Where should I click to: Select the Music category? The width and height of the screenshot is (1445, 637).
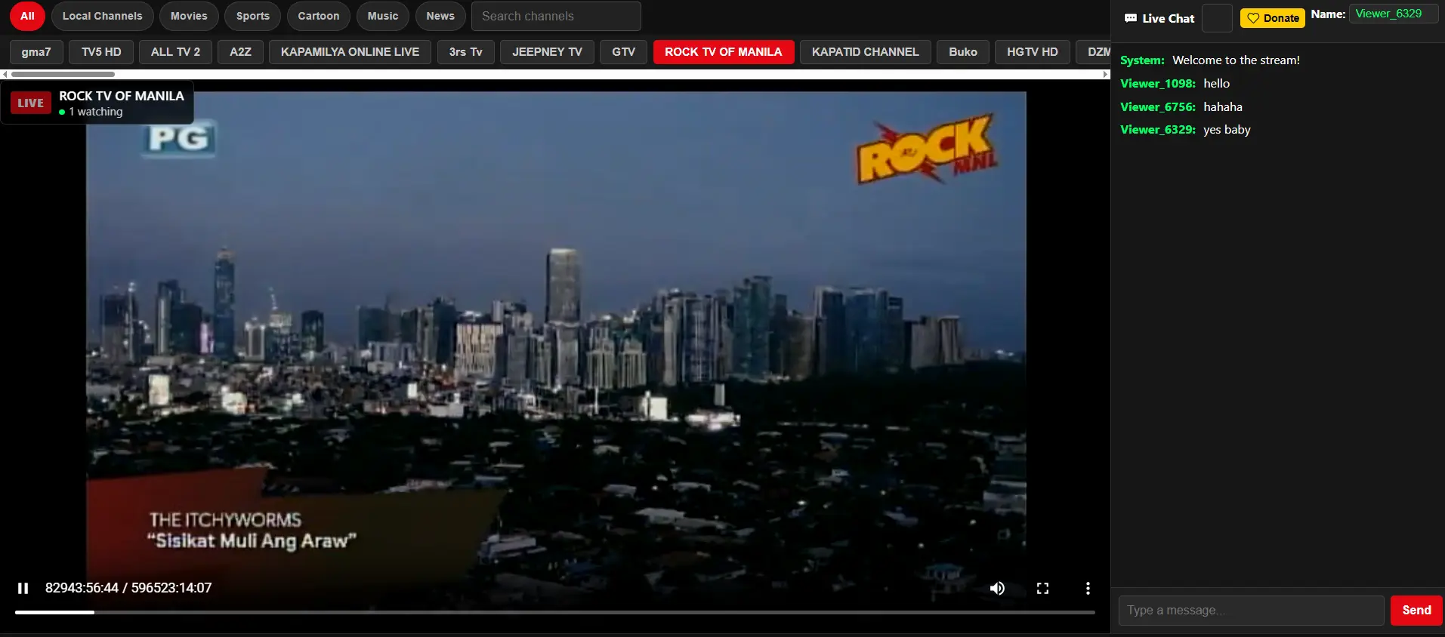click(383, 16)
